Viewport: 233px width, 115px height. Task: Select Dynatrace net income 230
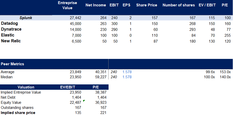[x=103, y=30]
